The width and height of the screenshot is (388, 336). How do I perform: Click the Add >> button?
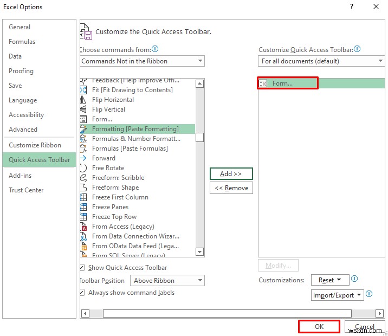(x=231, y=174)
